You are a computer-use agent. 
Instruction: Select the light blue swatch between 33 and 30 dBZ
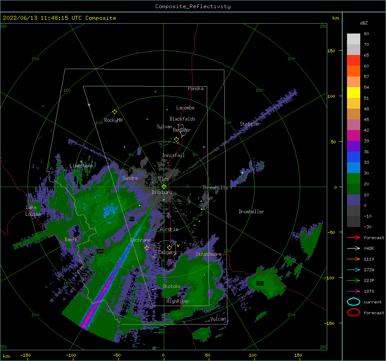tap(353, 167)
